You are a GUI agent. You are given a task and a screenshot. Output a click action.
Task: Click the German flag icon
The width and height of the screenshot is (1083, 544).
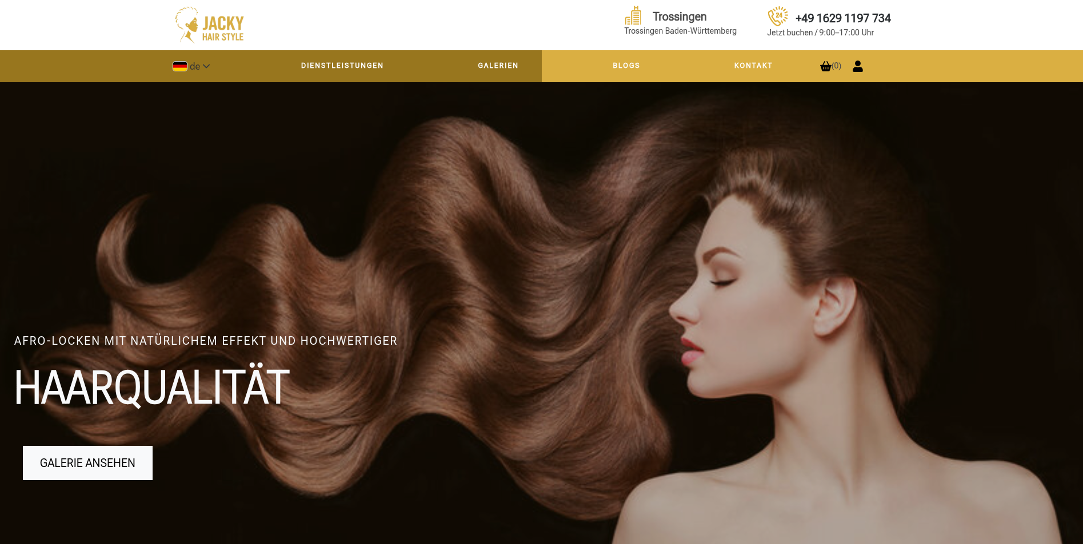coord(180,66)
